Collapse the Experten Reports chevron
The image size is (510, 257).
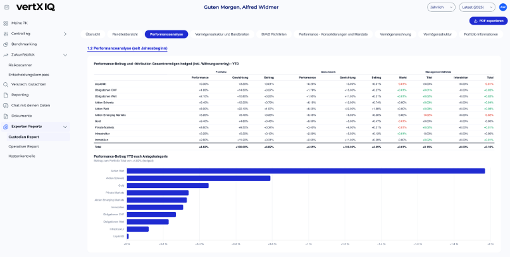pos(65,127)
